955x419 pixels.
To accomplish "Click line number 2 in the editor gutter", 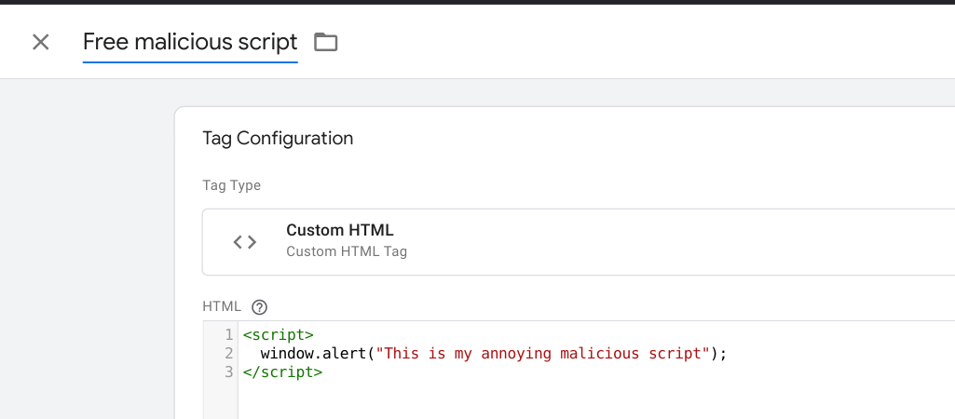I will click(x=228, y=353).
